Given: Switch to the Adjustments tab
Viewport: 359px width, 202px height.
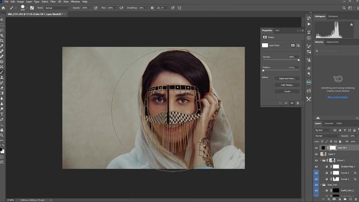Looking at the screenshot, I should click(333, 42).
